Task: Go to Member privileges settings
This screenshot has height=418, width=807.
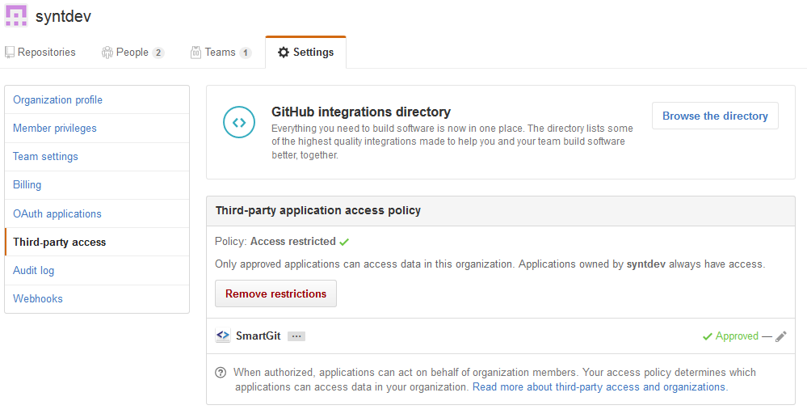Action: [x=54, y=129]
